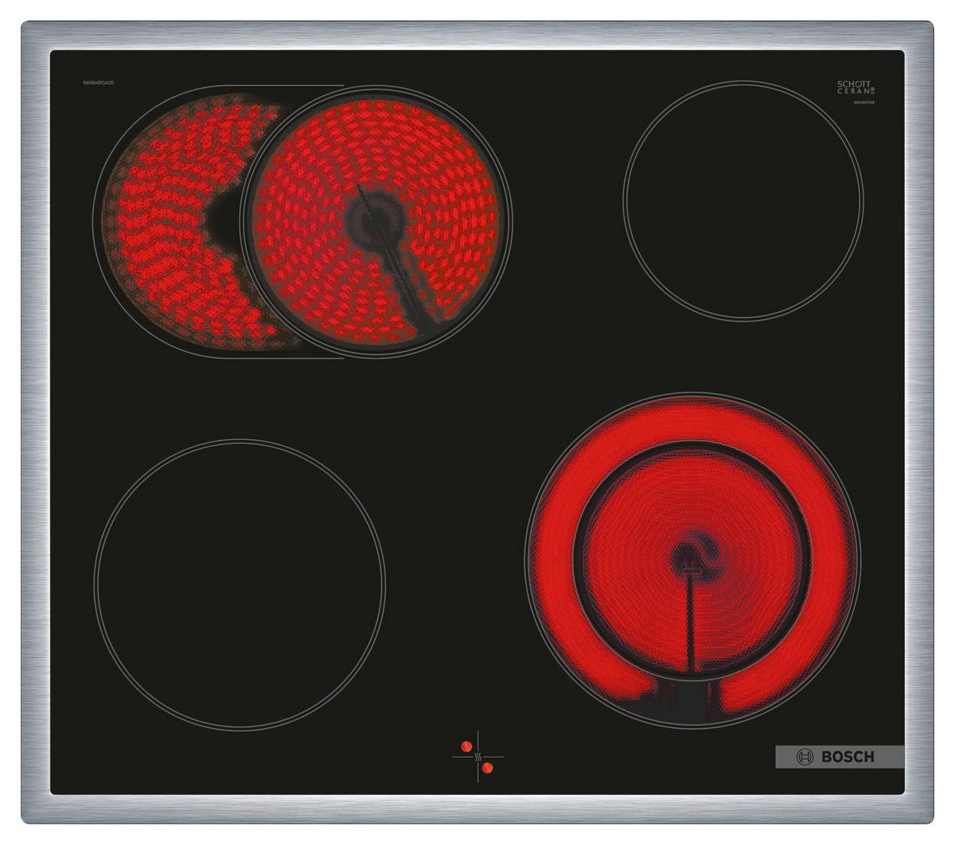The image size is (955, 845).
Task: Click the BOSCH brand text
Action: [847, 757]
